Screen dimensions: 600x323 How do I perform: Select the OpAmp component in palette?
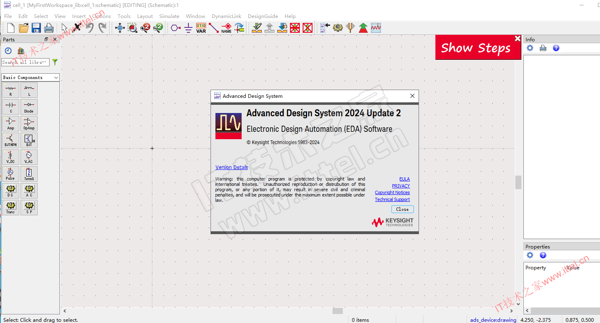[x=29, y=124]
